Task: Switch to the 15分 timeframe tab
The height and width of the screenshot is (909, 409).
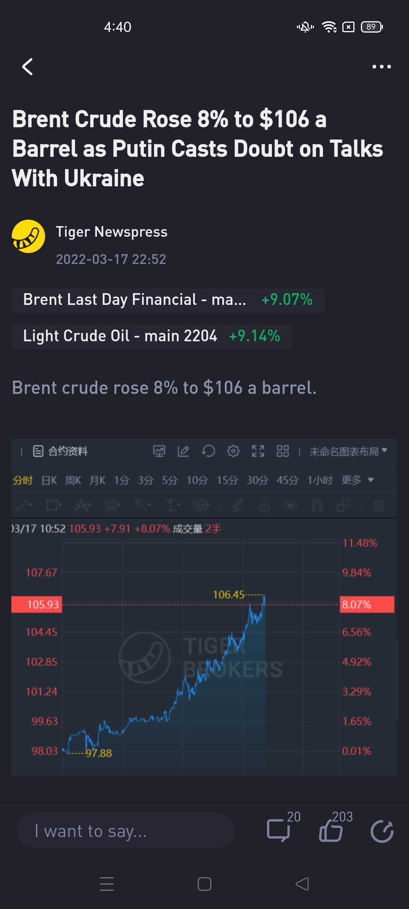Action: [227, 481]
